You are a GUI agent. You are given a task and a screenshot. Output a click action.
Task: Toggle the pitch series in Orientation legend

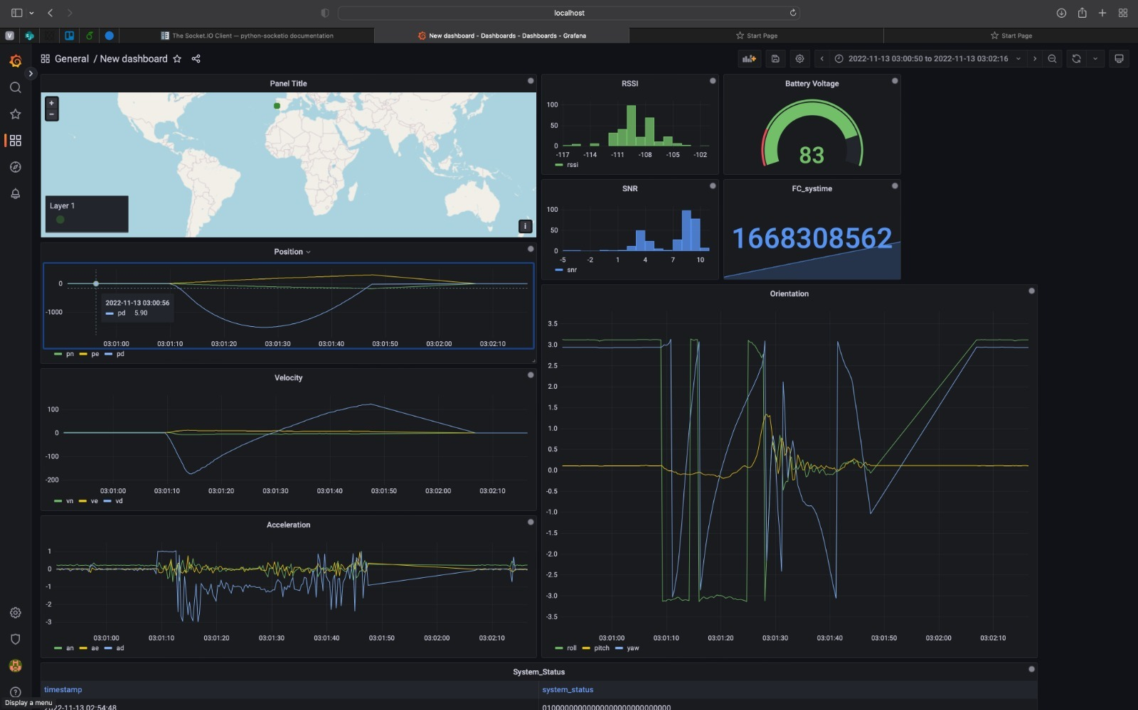coord(601,648)
